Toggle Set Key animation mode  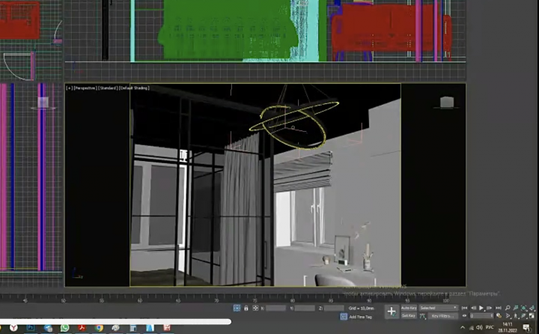409,315
